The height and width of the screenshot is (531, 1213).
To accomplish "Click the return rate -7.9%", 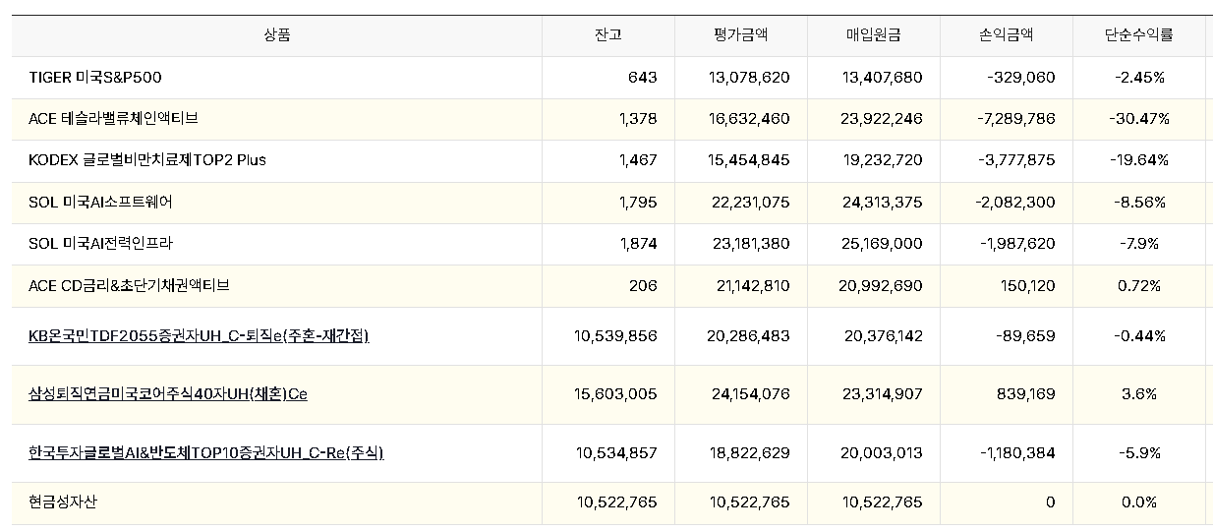I will coord(1139,243).
